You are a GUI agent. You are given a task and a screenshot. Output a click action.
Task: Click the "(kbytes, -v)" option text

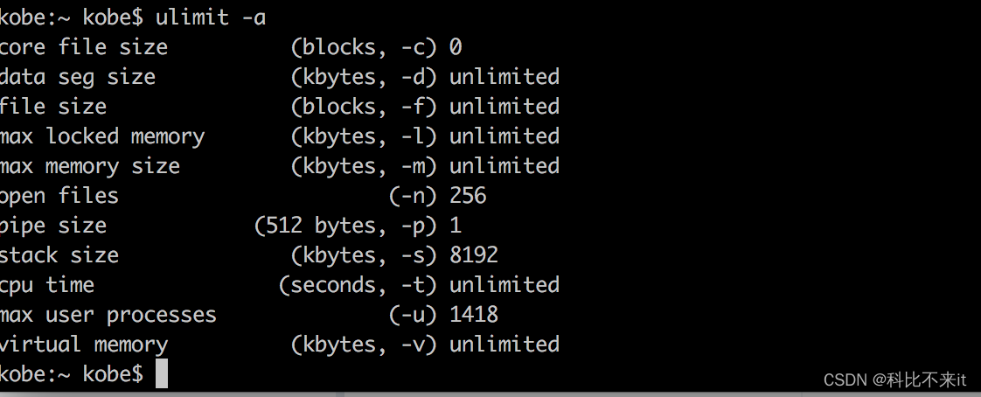364,345
